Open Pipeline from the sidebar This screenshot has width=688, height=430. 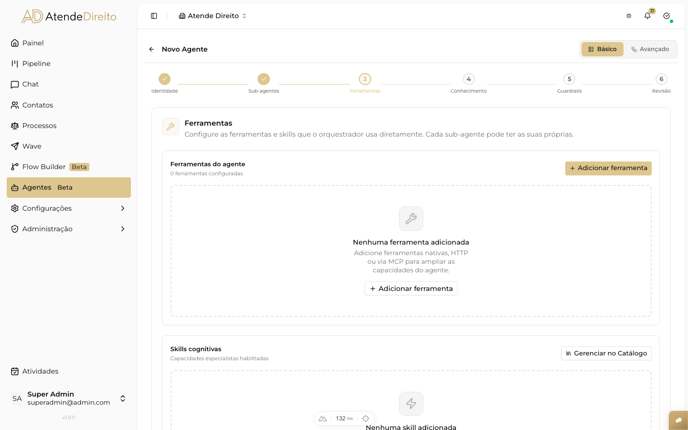69,64
